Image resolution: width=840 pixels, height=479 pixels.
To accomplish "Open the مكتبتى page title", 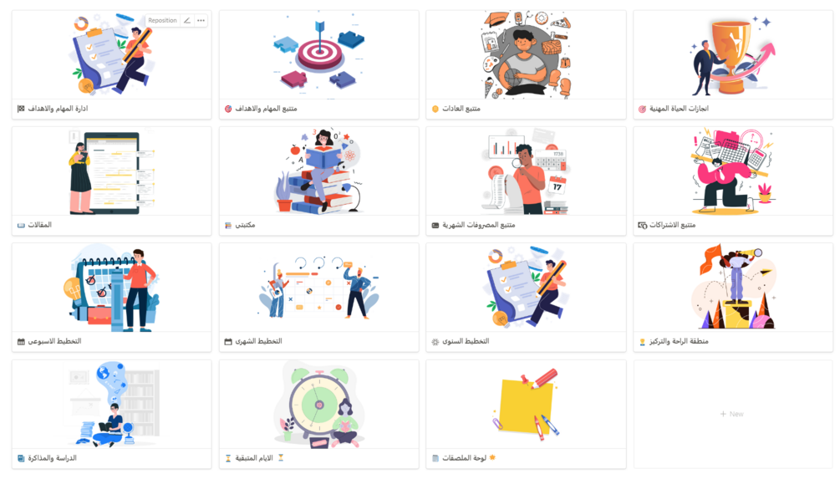I will point(245,225).
